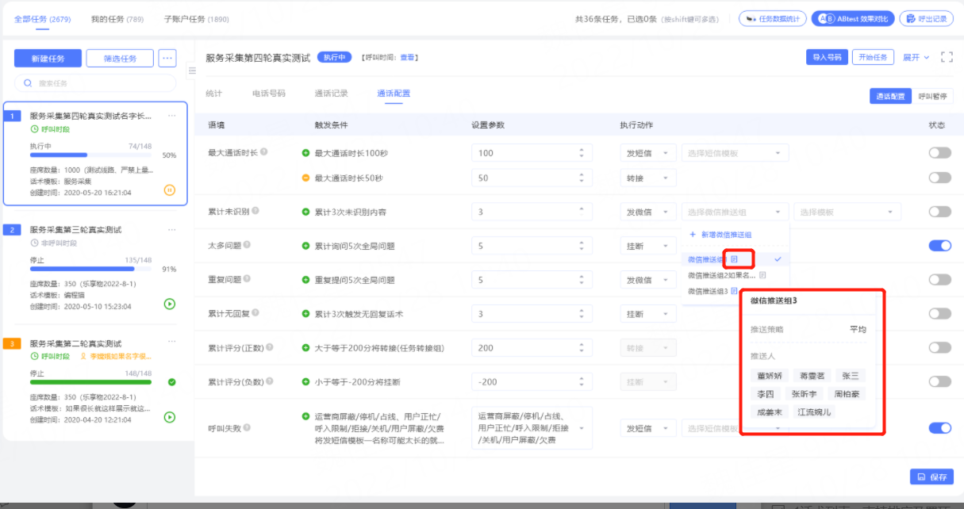Screen dimensions: 964x509
Task: Click the help icon next to 重复问题
Action: [247, 280]
